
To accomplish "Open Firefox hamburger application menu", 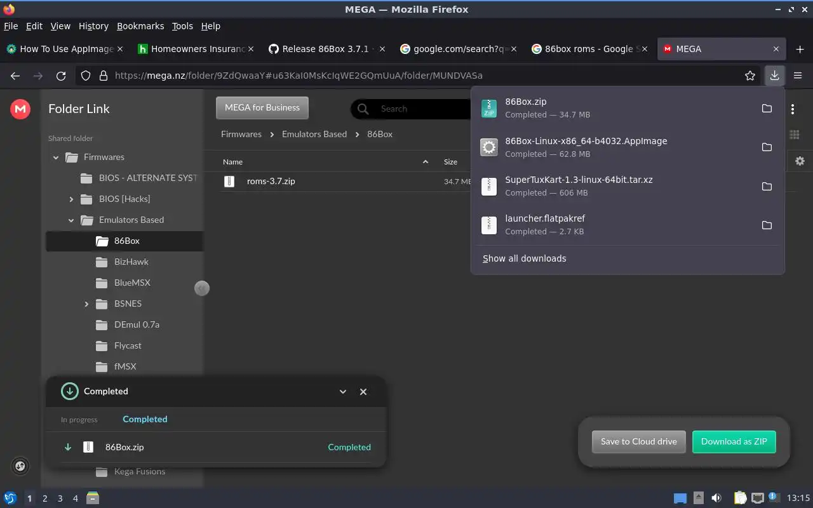I will (798, 76).
